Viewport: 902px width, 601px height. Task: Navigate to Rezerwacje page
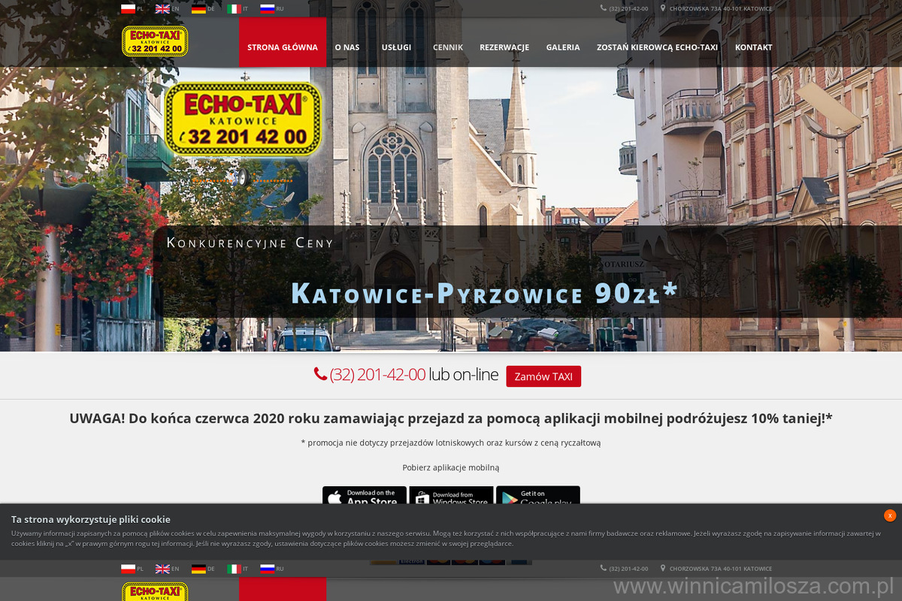point(504,47)
